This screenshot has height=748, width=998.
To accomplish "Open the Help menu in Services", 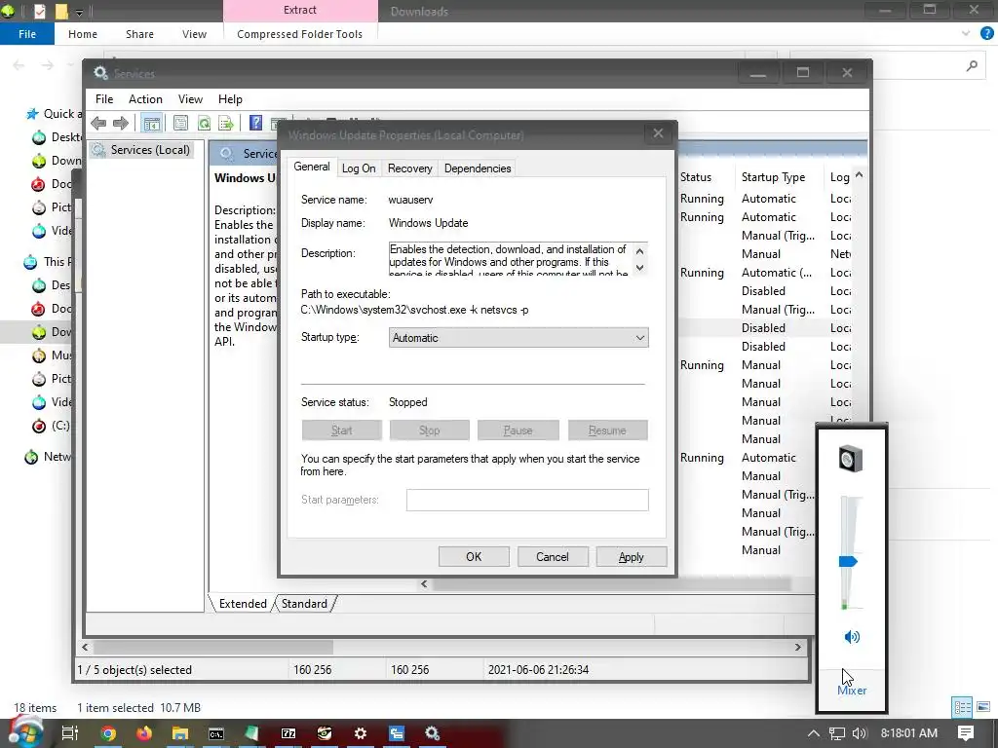I will click(x=230, y=99).
